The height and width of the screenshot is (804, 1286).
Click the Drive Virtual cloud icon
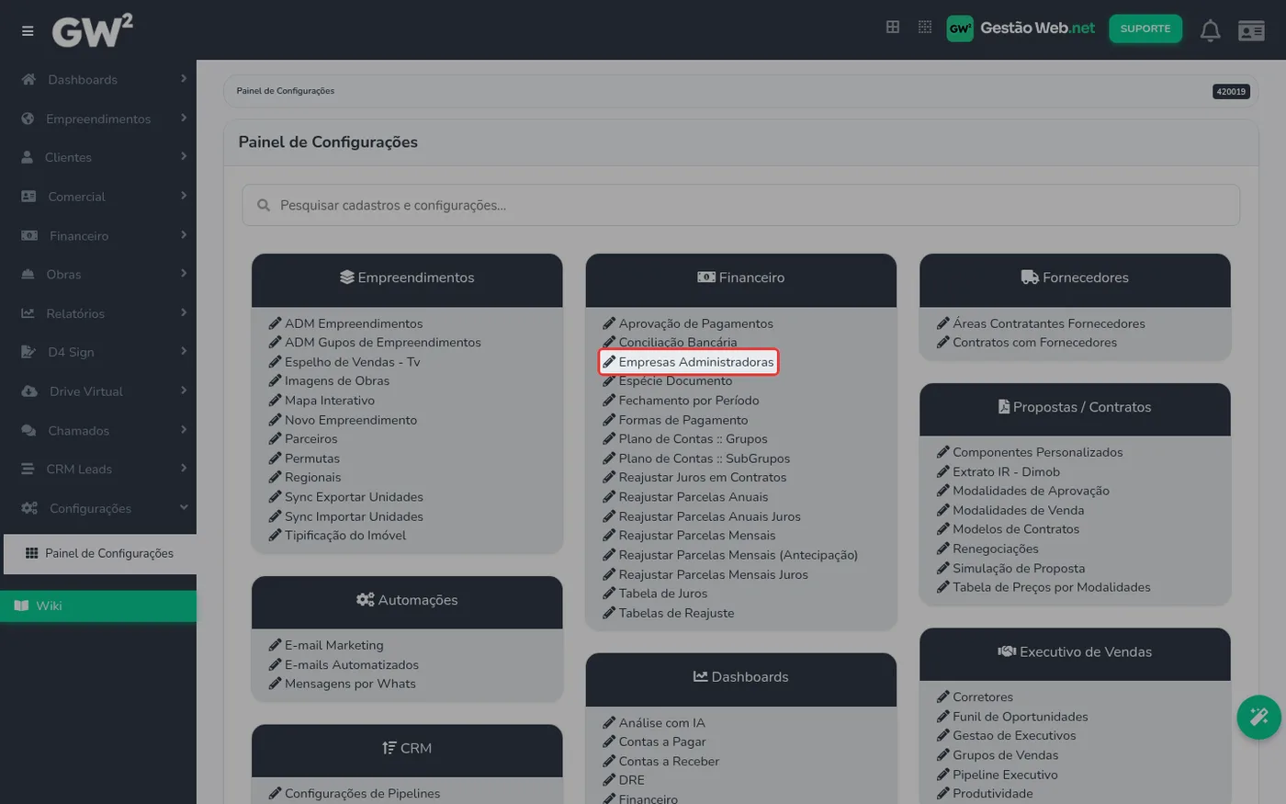coord(29,391)
